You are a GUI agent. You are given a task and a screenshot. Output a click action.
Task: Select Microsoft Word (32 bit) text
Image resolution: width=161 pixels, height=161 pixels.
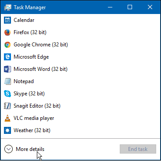point(40,69)
